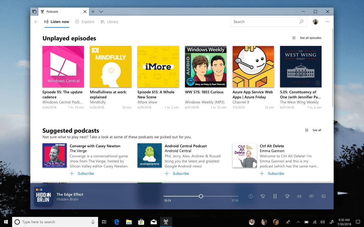
Task: Click '5.05: Constituency of One' title
Action: (300, 95)
